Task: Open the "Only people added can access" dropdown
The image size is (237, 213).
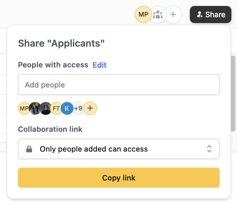Action: pyautogui.click(x=119, y=149)
